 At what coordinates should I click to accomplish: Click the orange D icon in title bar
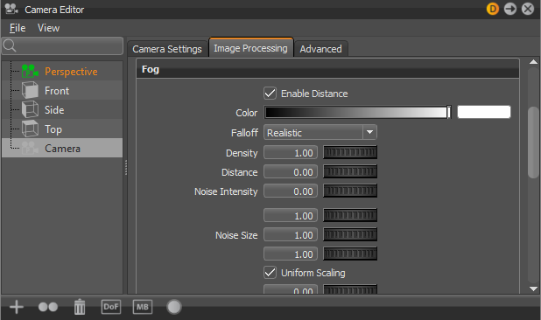[x=493, y=9]
